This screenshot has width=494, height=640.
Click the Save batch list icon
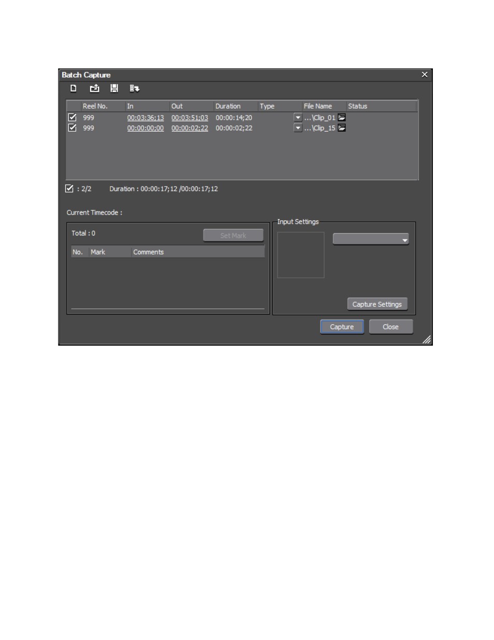coord(114,89)
